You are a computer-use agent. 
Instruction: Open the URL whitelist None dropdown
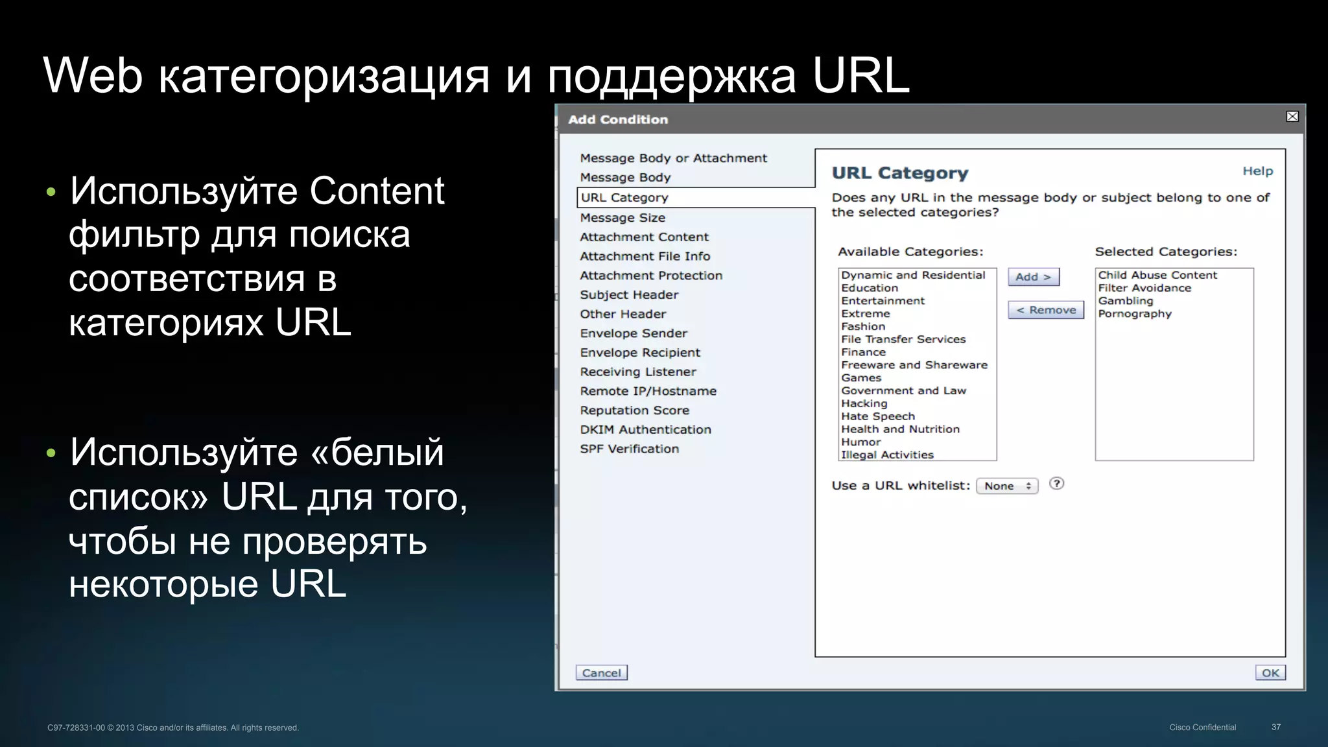1007,486
